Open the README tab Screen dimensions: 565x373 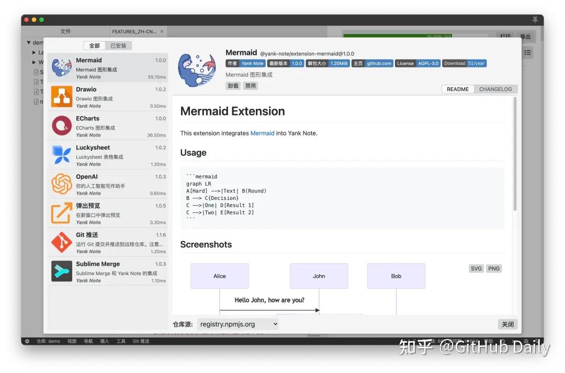458,89
